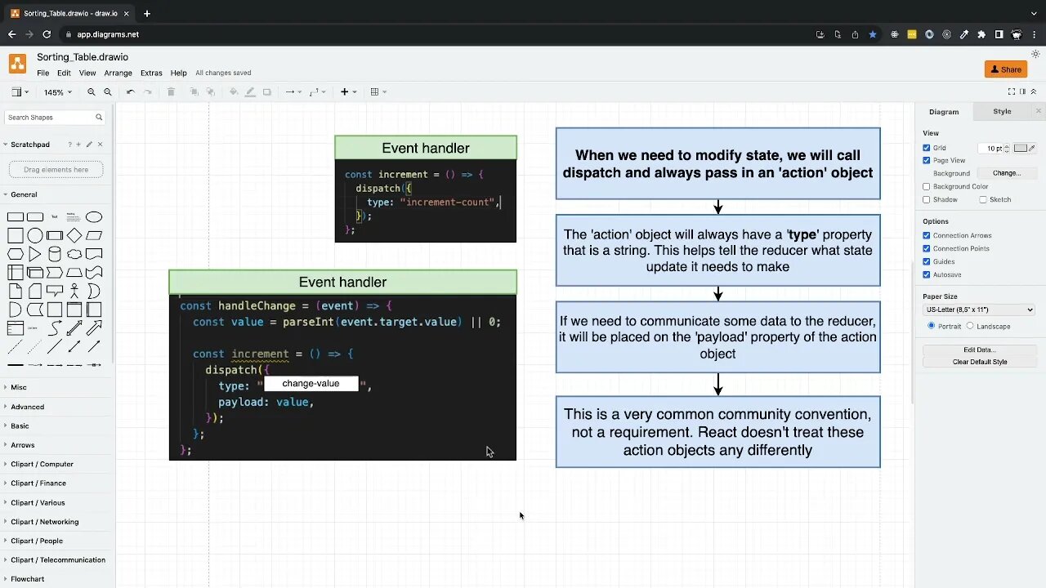Add to Scratchpad plus icon

78,145
